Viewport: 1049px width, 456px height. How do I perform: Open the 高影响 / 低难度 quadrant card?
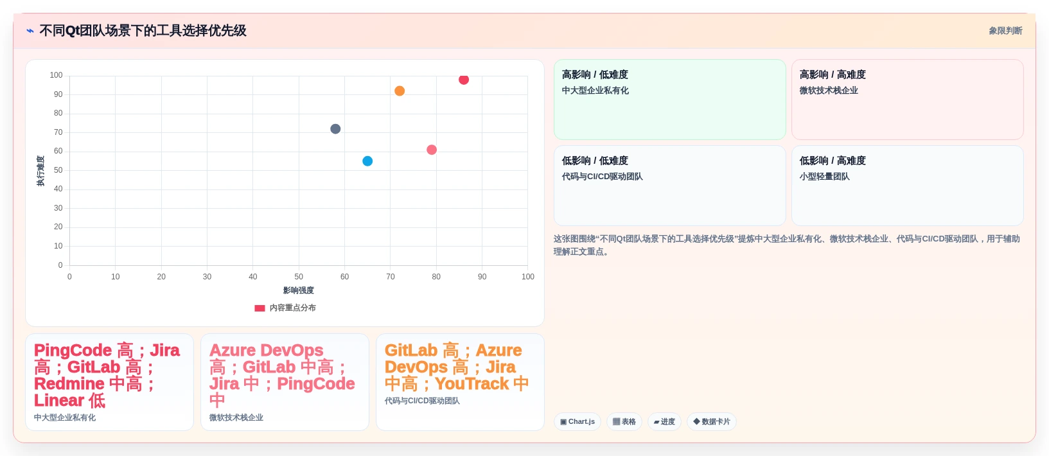pos(670,100)
